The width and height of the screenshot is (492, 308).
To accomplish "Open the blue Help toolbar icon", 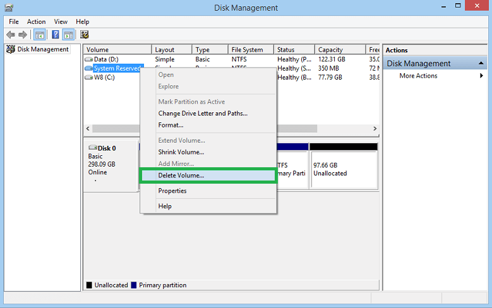I will click(x=55, y=35).
